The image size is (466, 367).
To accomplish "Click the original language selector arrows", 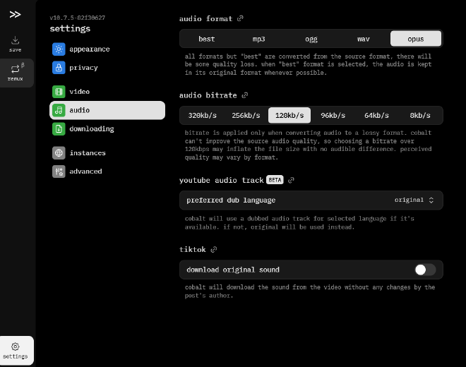I will point(431,200).
